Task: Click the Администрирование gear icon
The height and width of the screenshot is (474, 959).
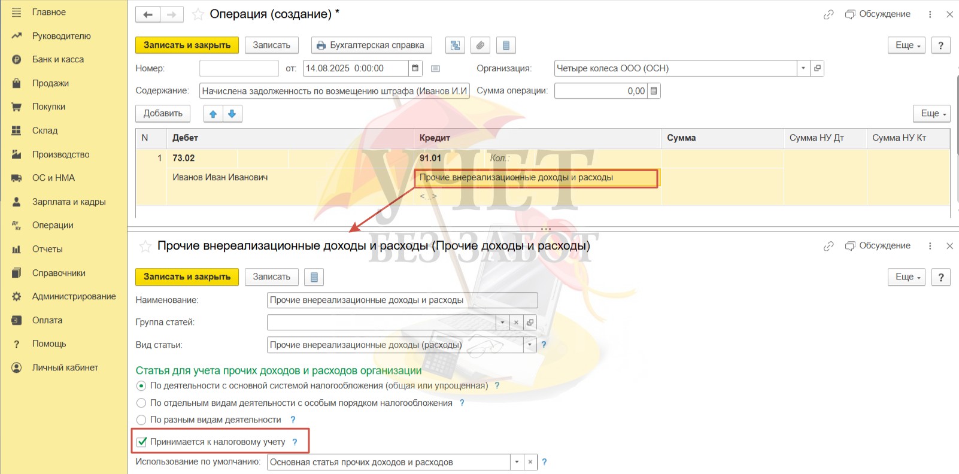Action: (x=16, y=296)
